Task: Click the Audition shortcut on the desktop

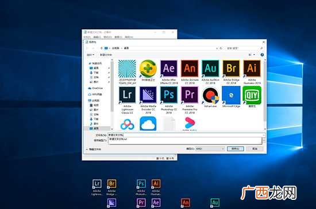Action: click(x=215, y=203)
